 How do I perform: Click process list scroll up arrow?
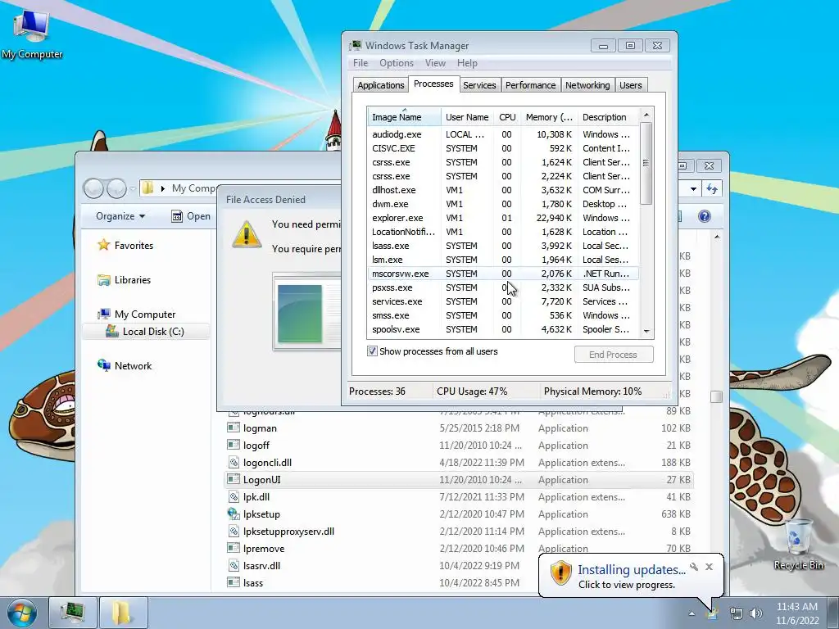coord(646,115)
